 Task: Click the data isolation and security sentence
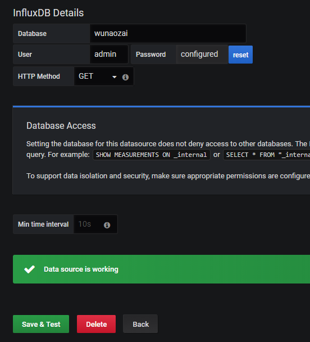pyautogui.click(x=168, y=176)
